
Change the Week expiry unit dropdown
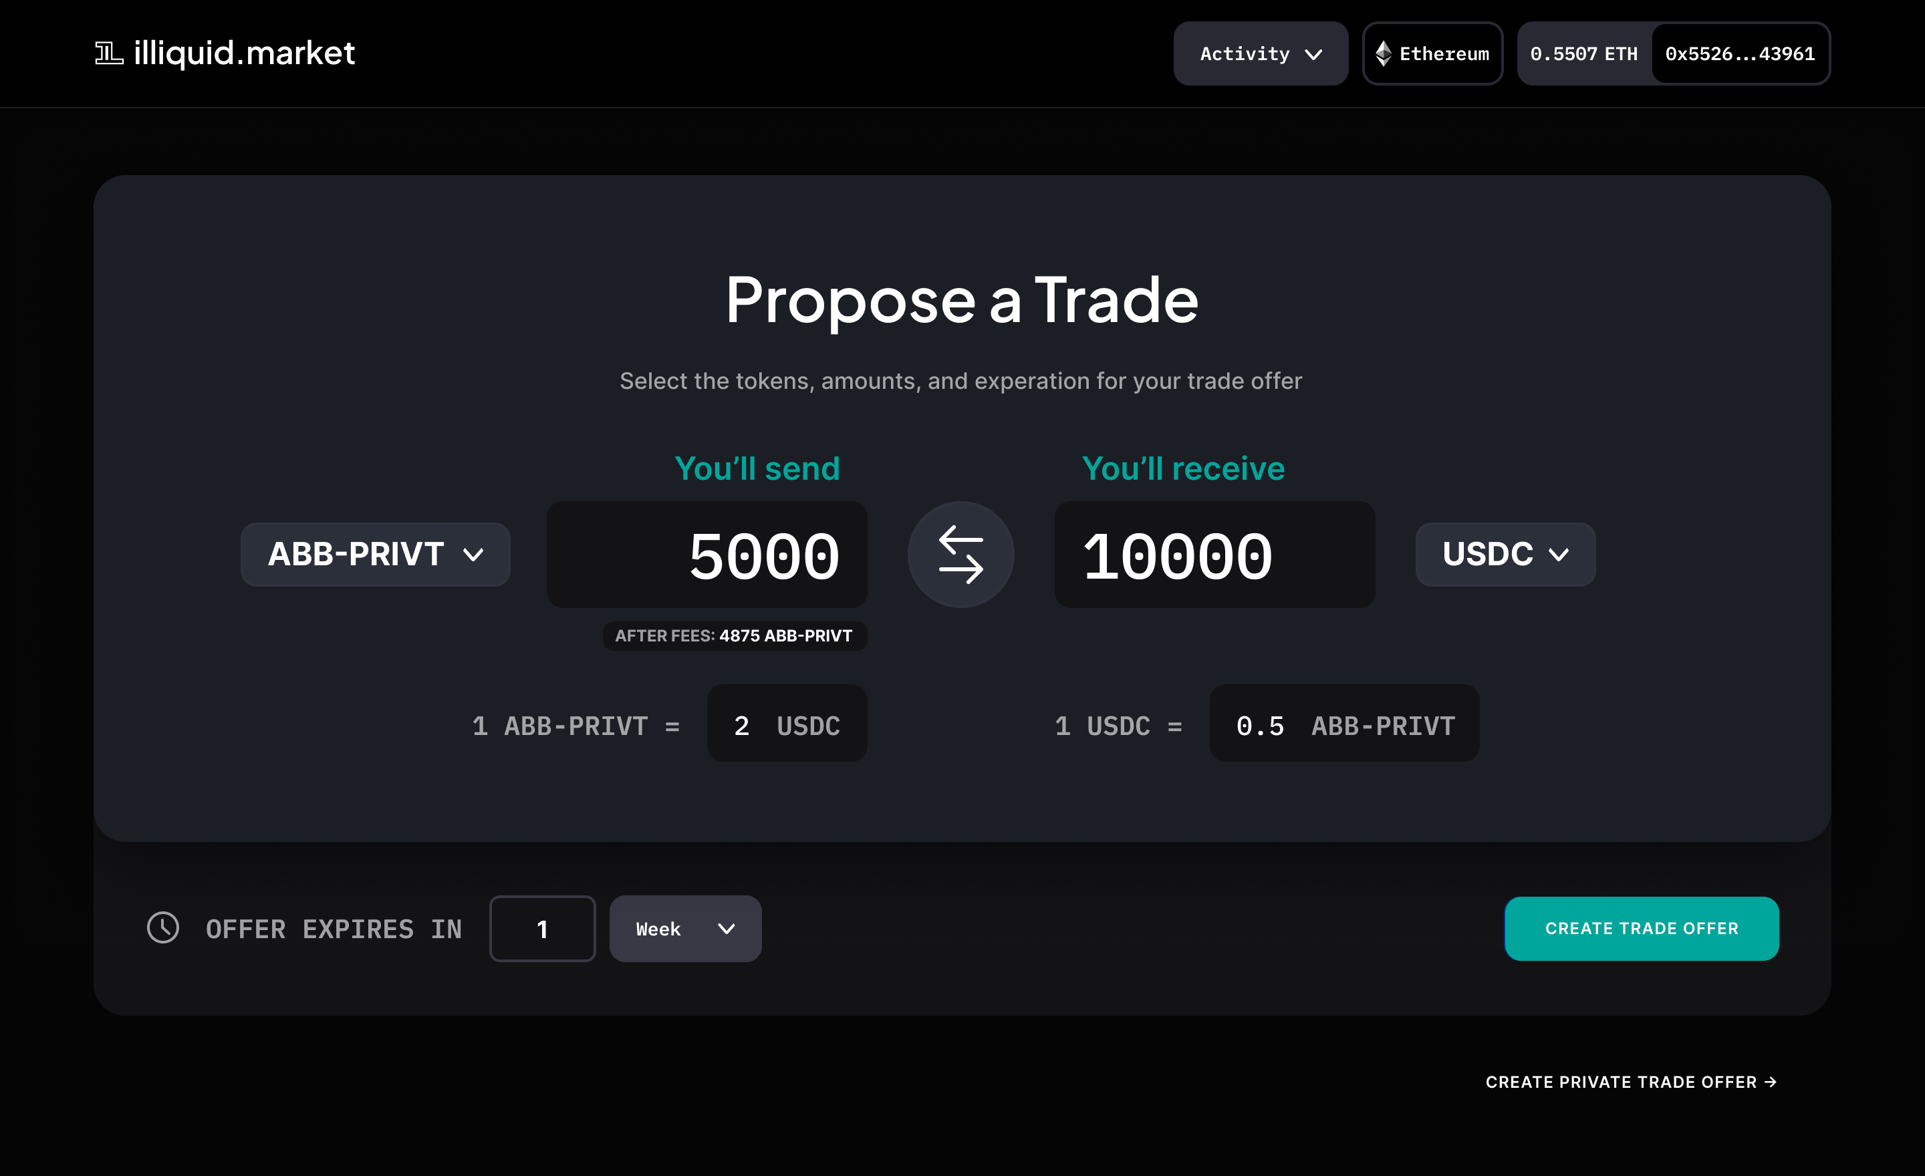(685, 929)
